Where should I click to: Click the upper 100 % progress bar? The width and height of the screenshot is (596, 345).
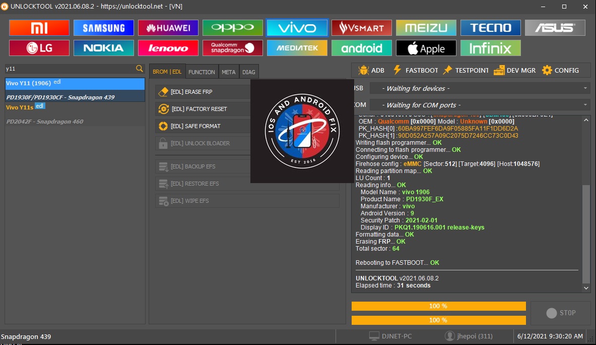(x=439, y=306)
